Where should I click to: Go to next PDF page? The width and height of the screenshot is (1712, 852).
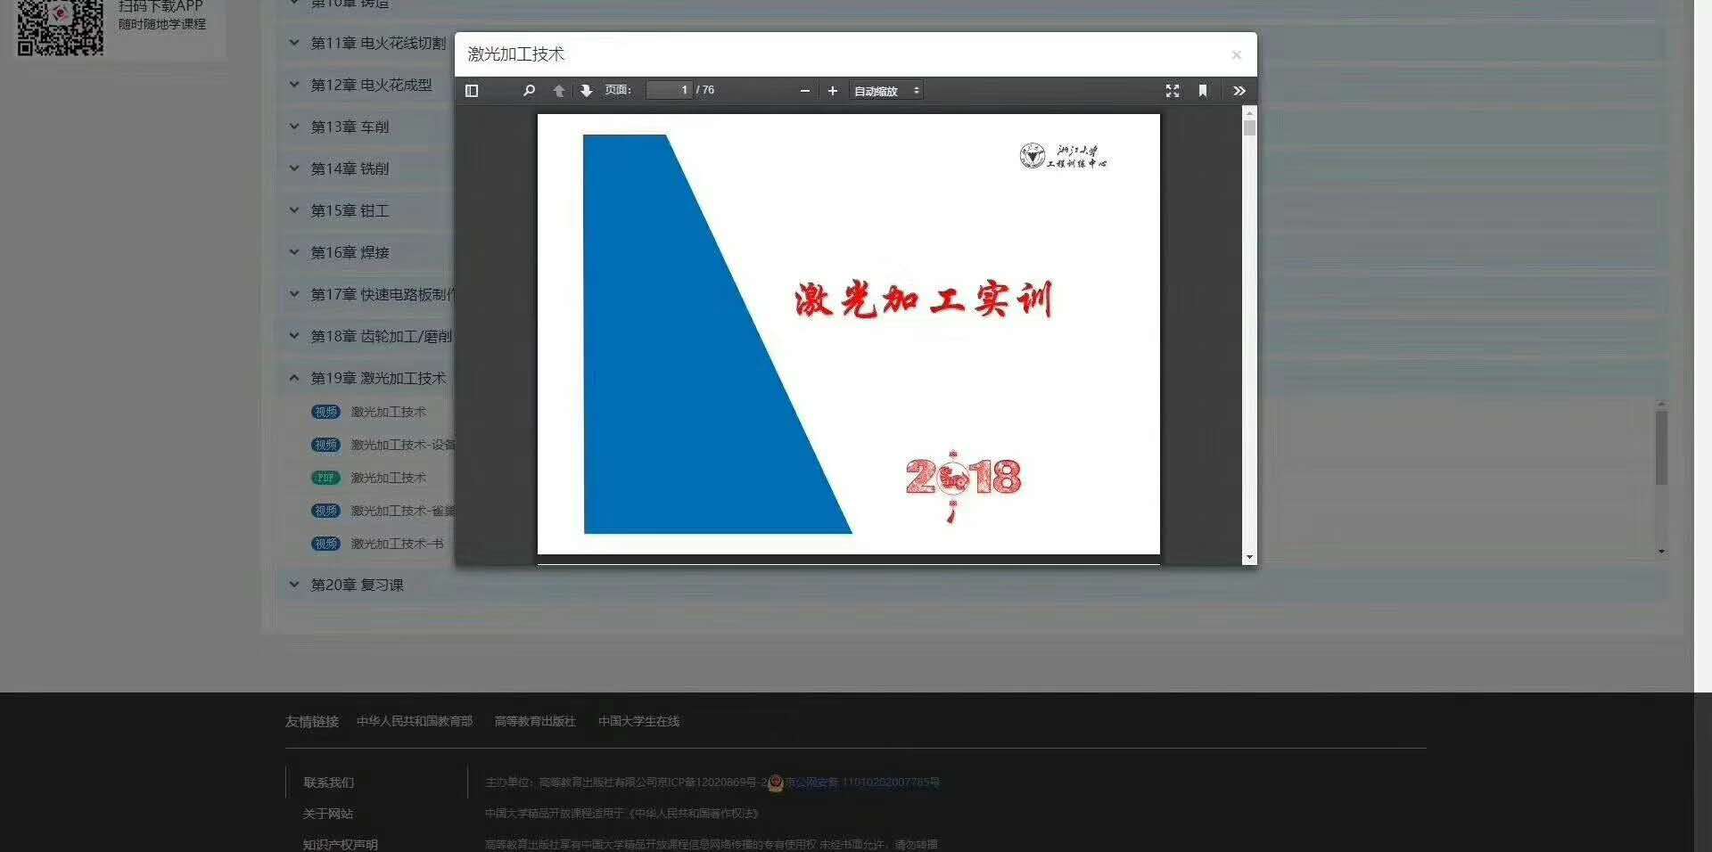pyautogui.click(x=586, y=91)
